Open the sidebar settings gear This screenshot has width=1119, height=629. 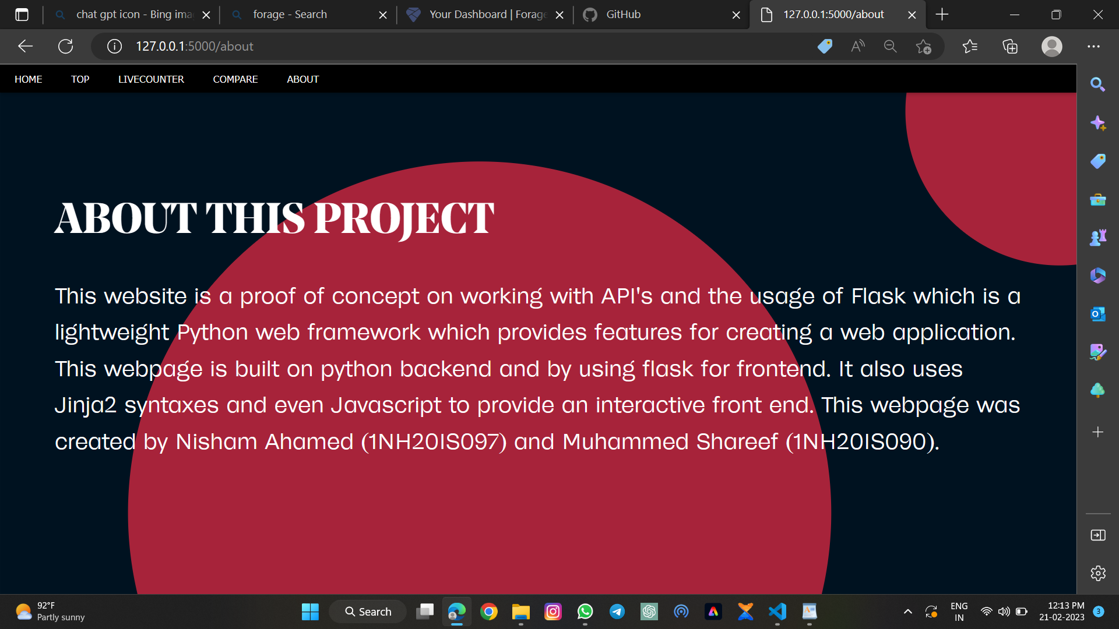point(1098,573)
